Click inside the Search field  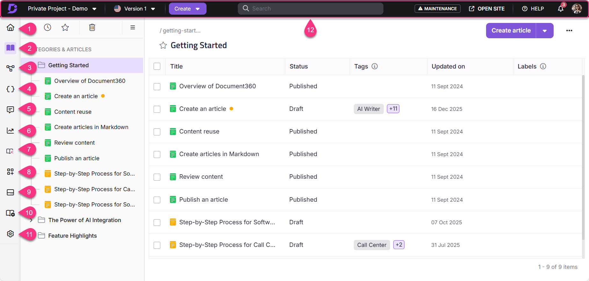(x=310, y=8)
